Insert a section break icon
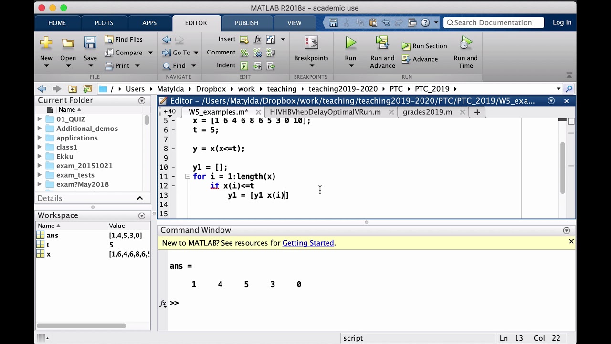 244,39
